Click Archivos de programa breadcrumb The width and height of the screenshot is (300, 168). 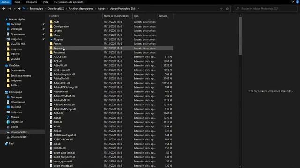81,9
